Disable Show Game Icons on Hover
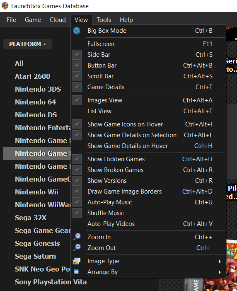 77,124
